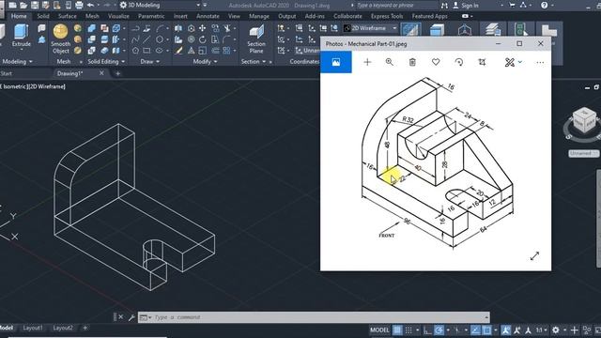Select the Extrude tool

[21, 36]
